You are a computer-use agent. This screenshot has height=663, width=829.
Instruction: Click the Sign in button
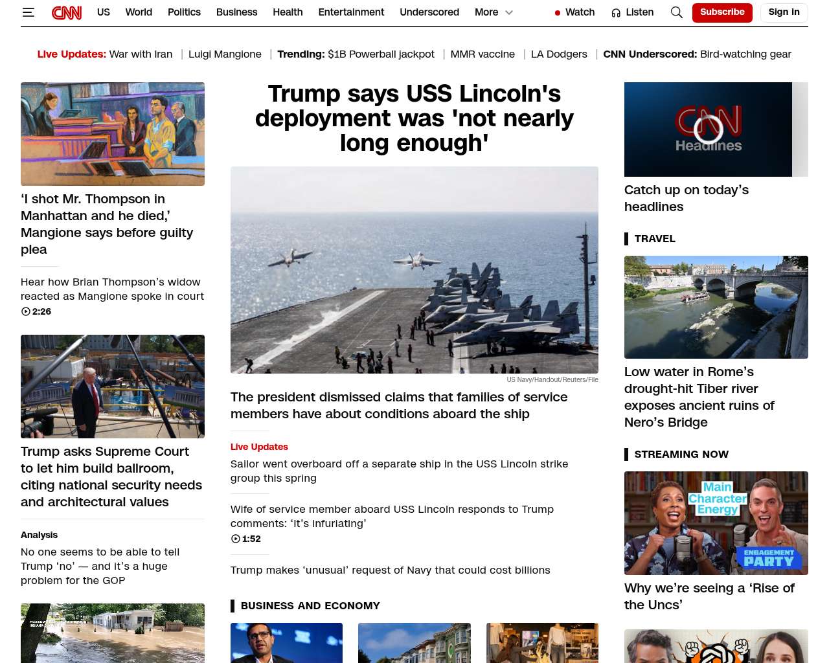(x=784, y=12)
